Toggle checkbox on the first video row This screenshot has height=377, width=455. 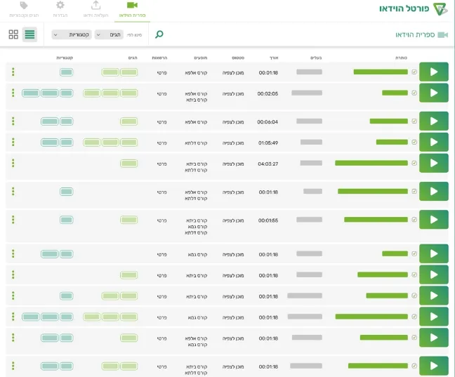tap(414, 72)
